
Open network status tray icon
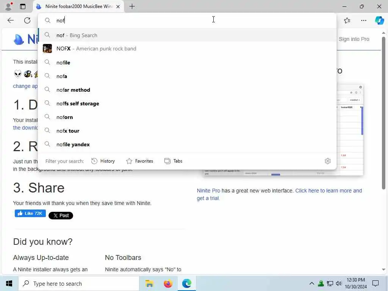330,283
